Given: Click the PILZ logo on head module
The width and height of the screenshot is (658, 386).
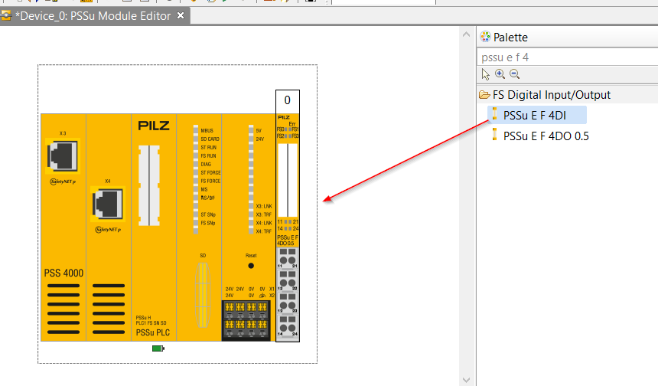Looking at the screenshot, I should click(x=154, y=126).
